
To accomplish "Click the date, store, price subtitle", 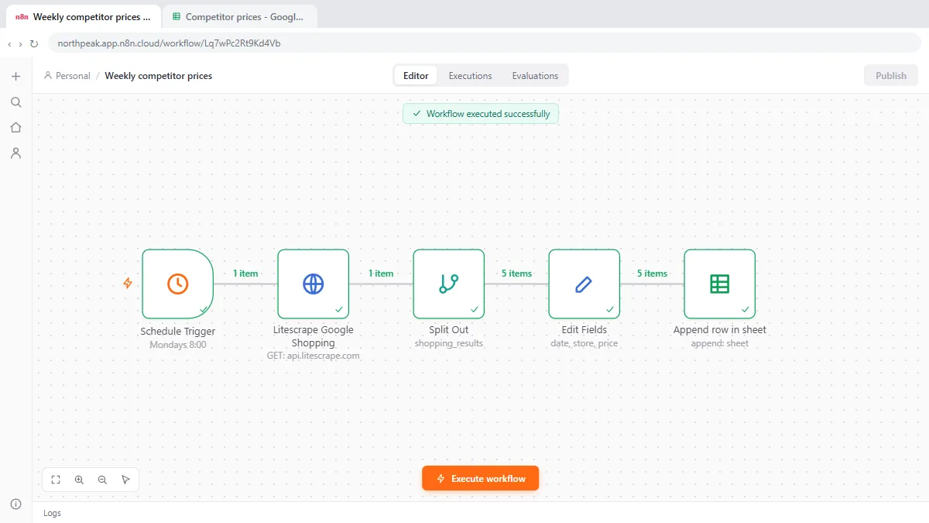I will [x=584, y=343].
